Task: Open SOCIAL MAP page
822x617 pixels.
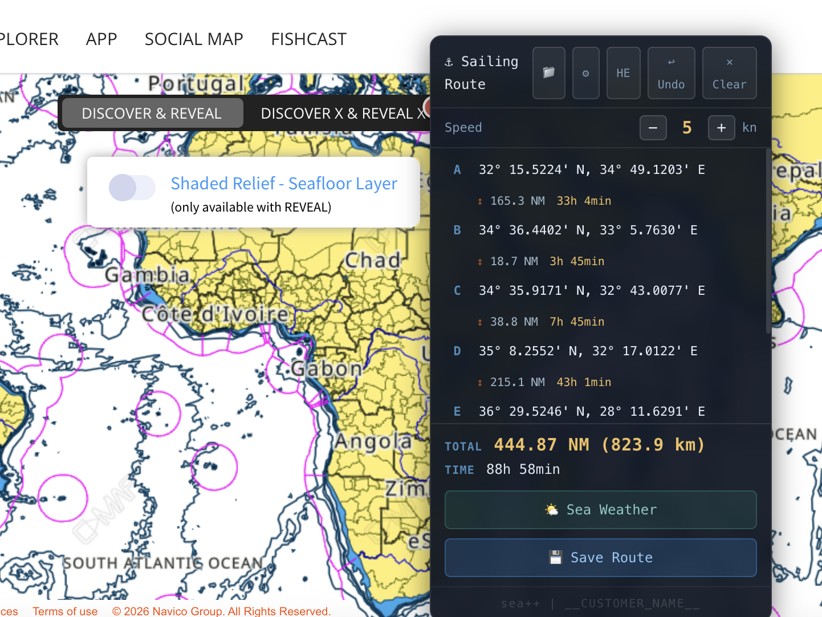Action: 194,39
